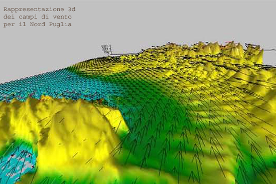The height and width of the screenshot is (184, 276).
Task: Select the word "Puglia" in the caption
Action: (60, 25)
